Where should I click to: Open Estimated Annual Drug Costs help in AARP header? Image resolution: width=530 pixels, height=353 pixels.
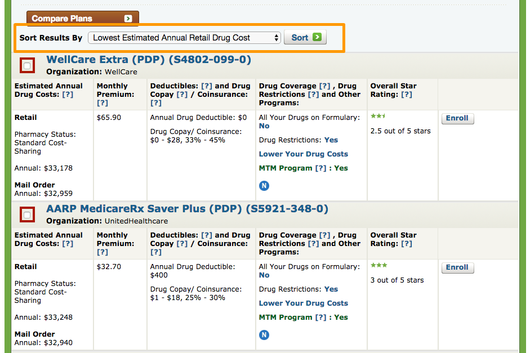(x=68, y=244)
